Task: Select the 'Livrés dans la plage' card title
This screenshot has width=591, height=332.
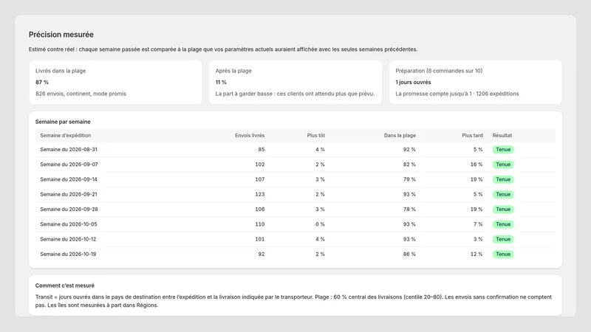Action: (61, 71)
